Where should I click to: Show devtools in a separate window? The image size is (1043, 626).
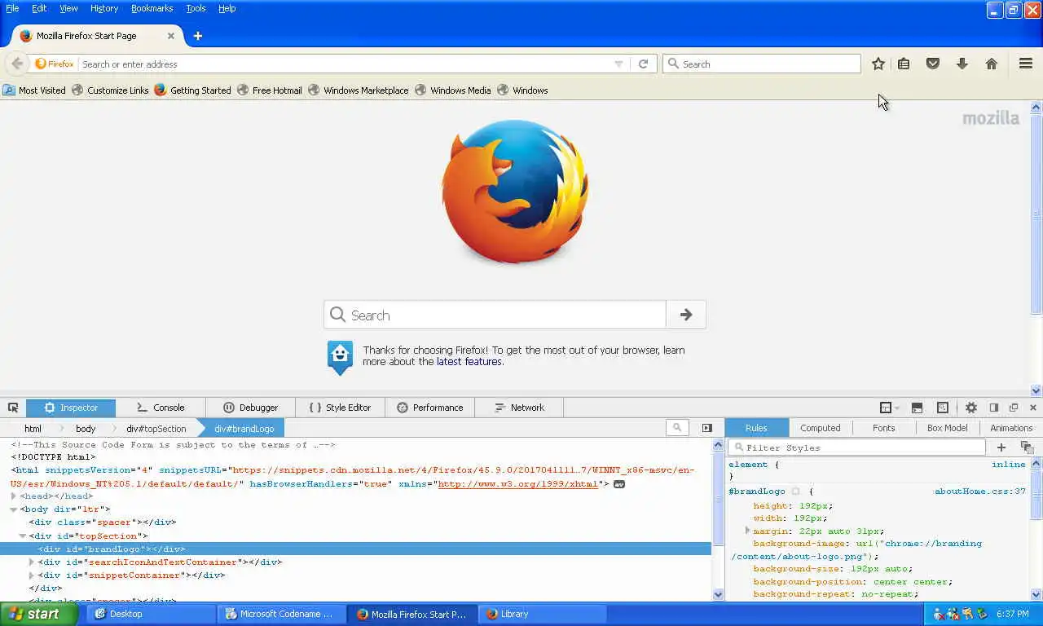(1014, 408)
